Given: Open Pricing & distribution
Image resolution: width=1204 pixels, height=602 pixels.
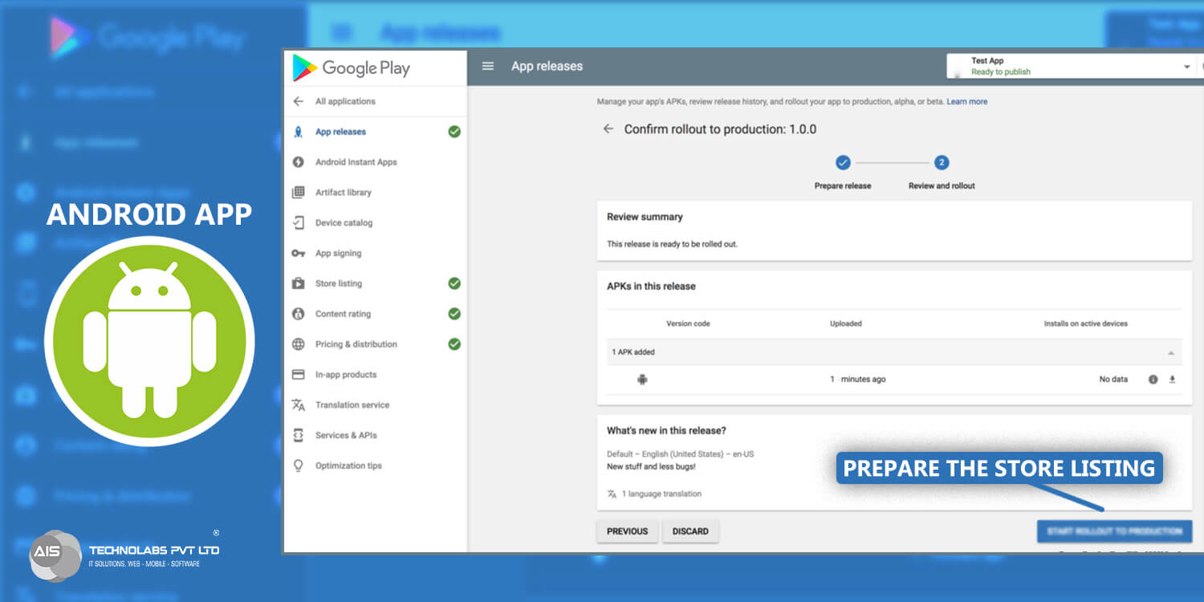Looking at the screenshot, I should (356, 344).
